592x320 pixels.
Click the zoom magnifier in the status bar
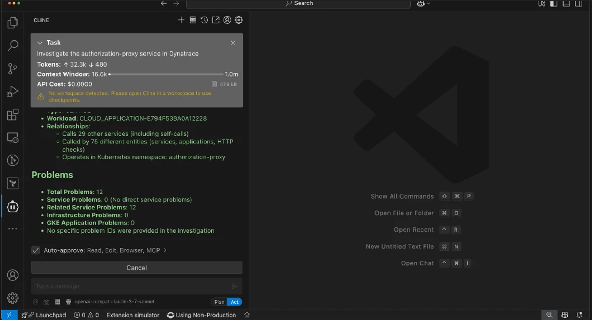tap(549, 315)
